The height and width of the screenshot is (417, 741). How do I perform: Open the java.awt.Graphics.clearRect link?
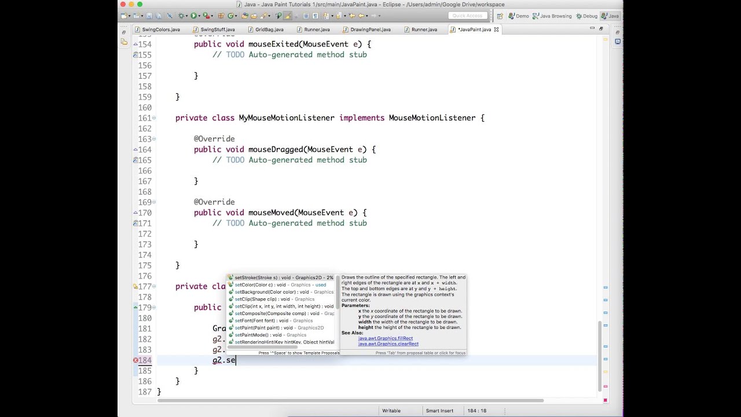(x=388, y=344)
